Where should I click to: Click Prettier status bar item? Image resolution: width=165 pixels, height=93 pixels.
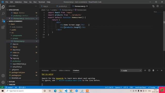coord(152,87)
